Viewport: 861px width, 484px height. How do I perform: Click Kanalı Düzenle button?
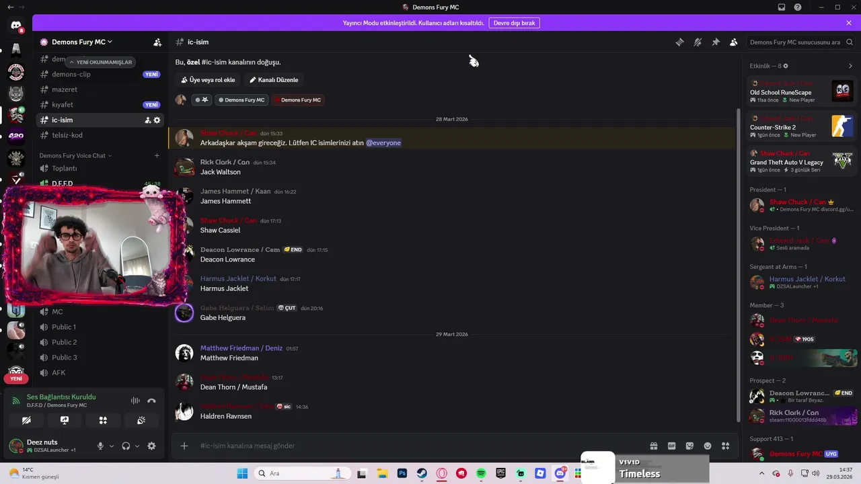point(274,80)
